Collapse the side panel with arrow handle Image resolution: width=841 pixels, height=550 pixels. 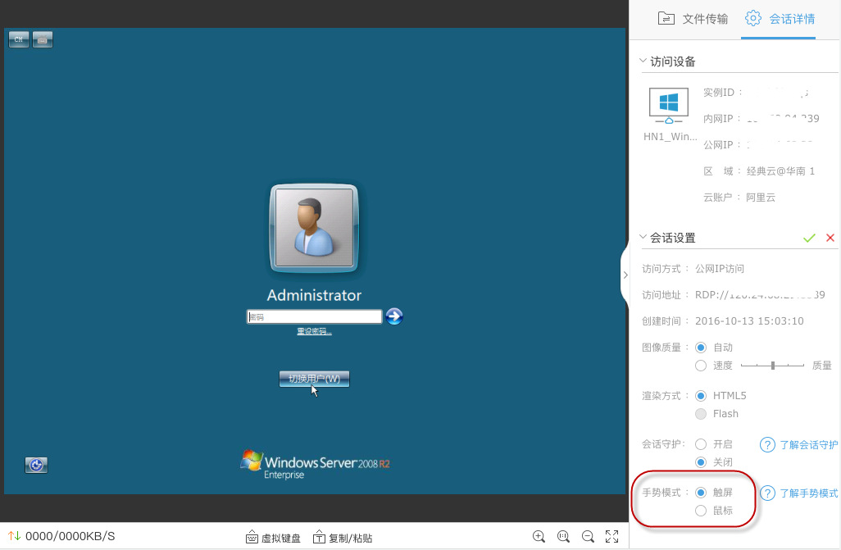click(625, 275)
